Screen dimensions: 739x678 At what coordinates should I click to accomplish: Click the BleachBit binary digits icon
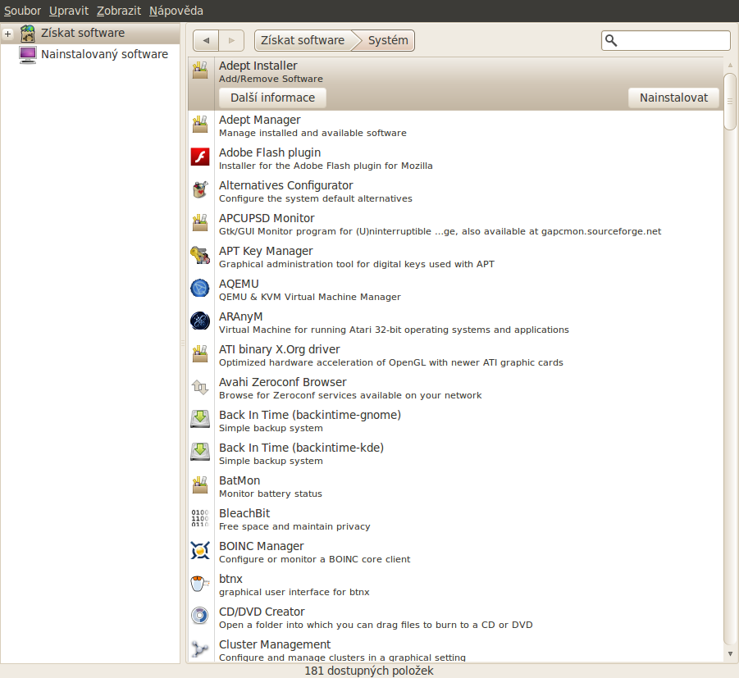[x=200, y=518]
